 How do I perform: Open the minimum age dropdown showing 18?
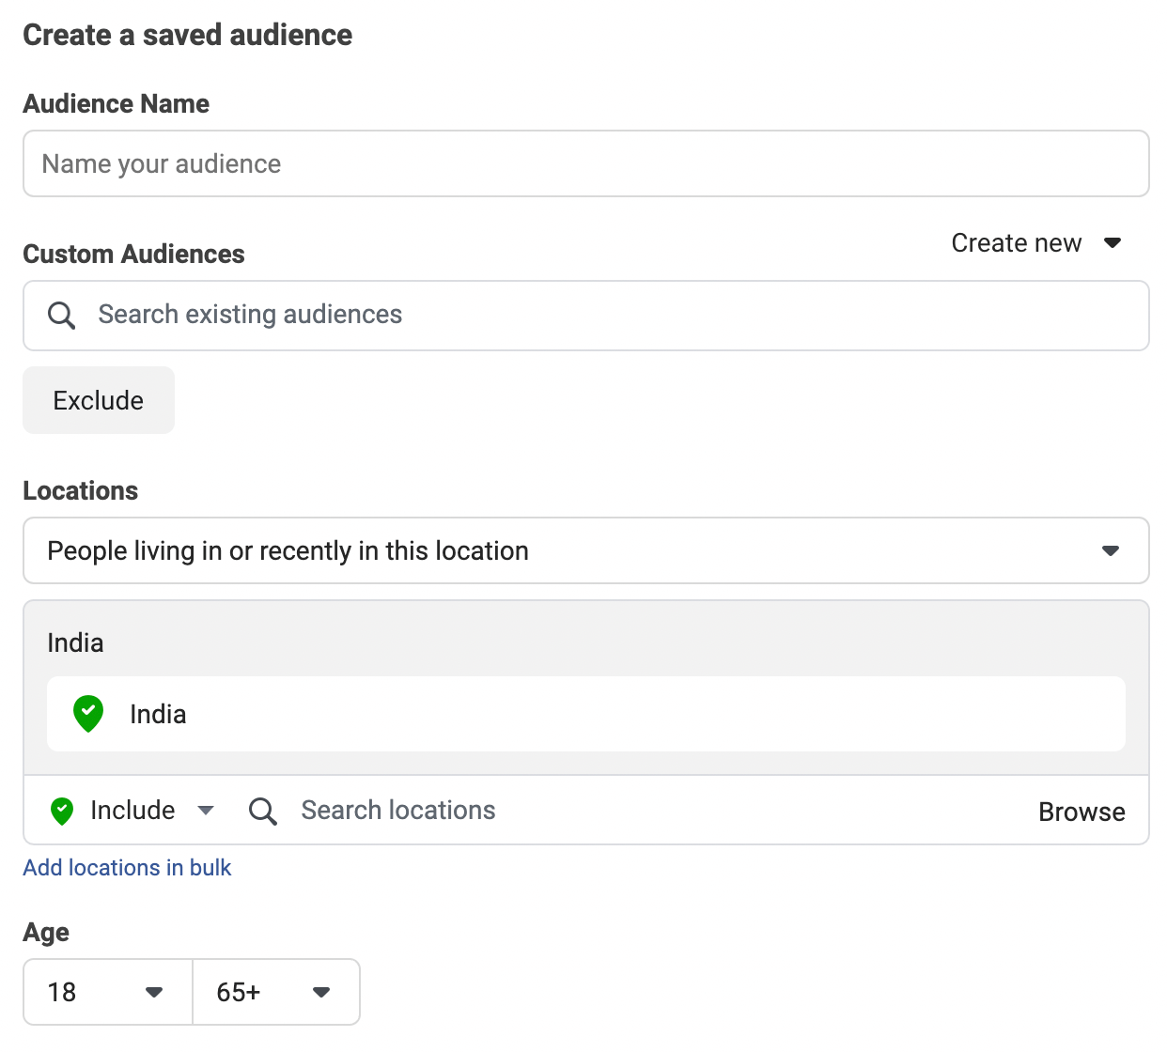click(x=107, y=992)
